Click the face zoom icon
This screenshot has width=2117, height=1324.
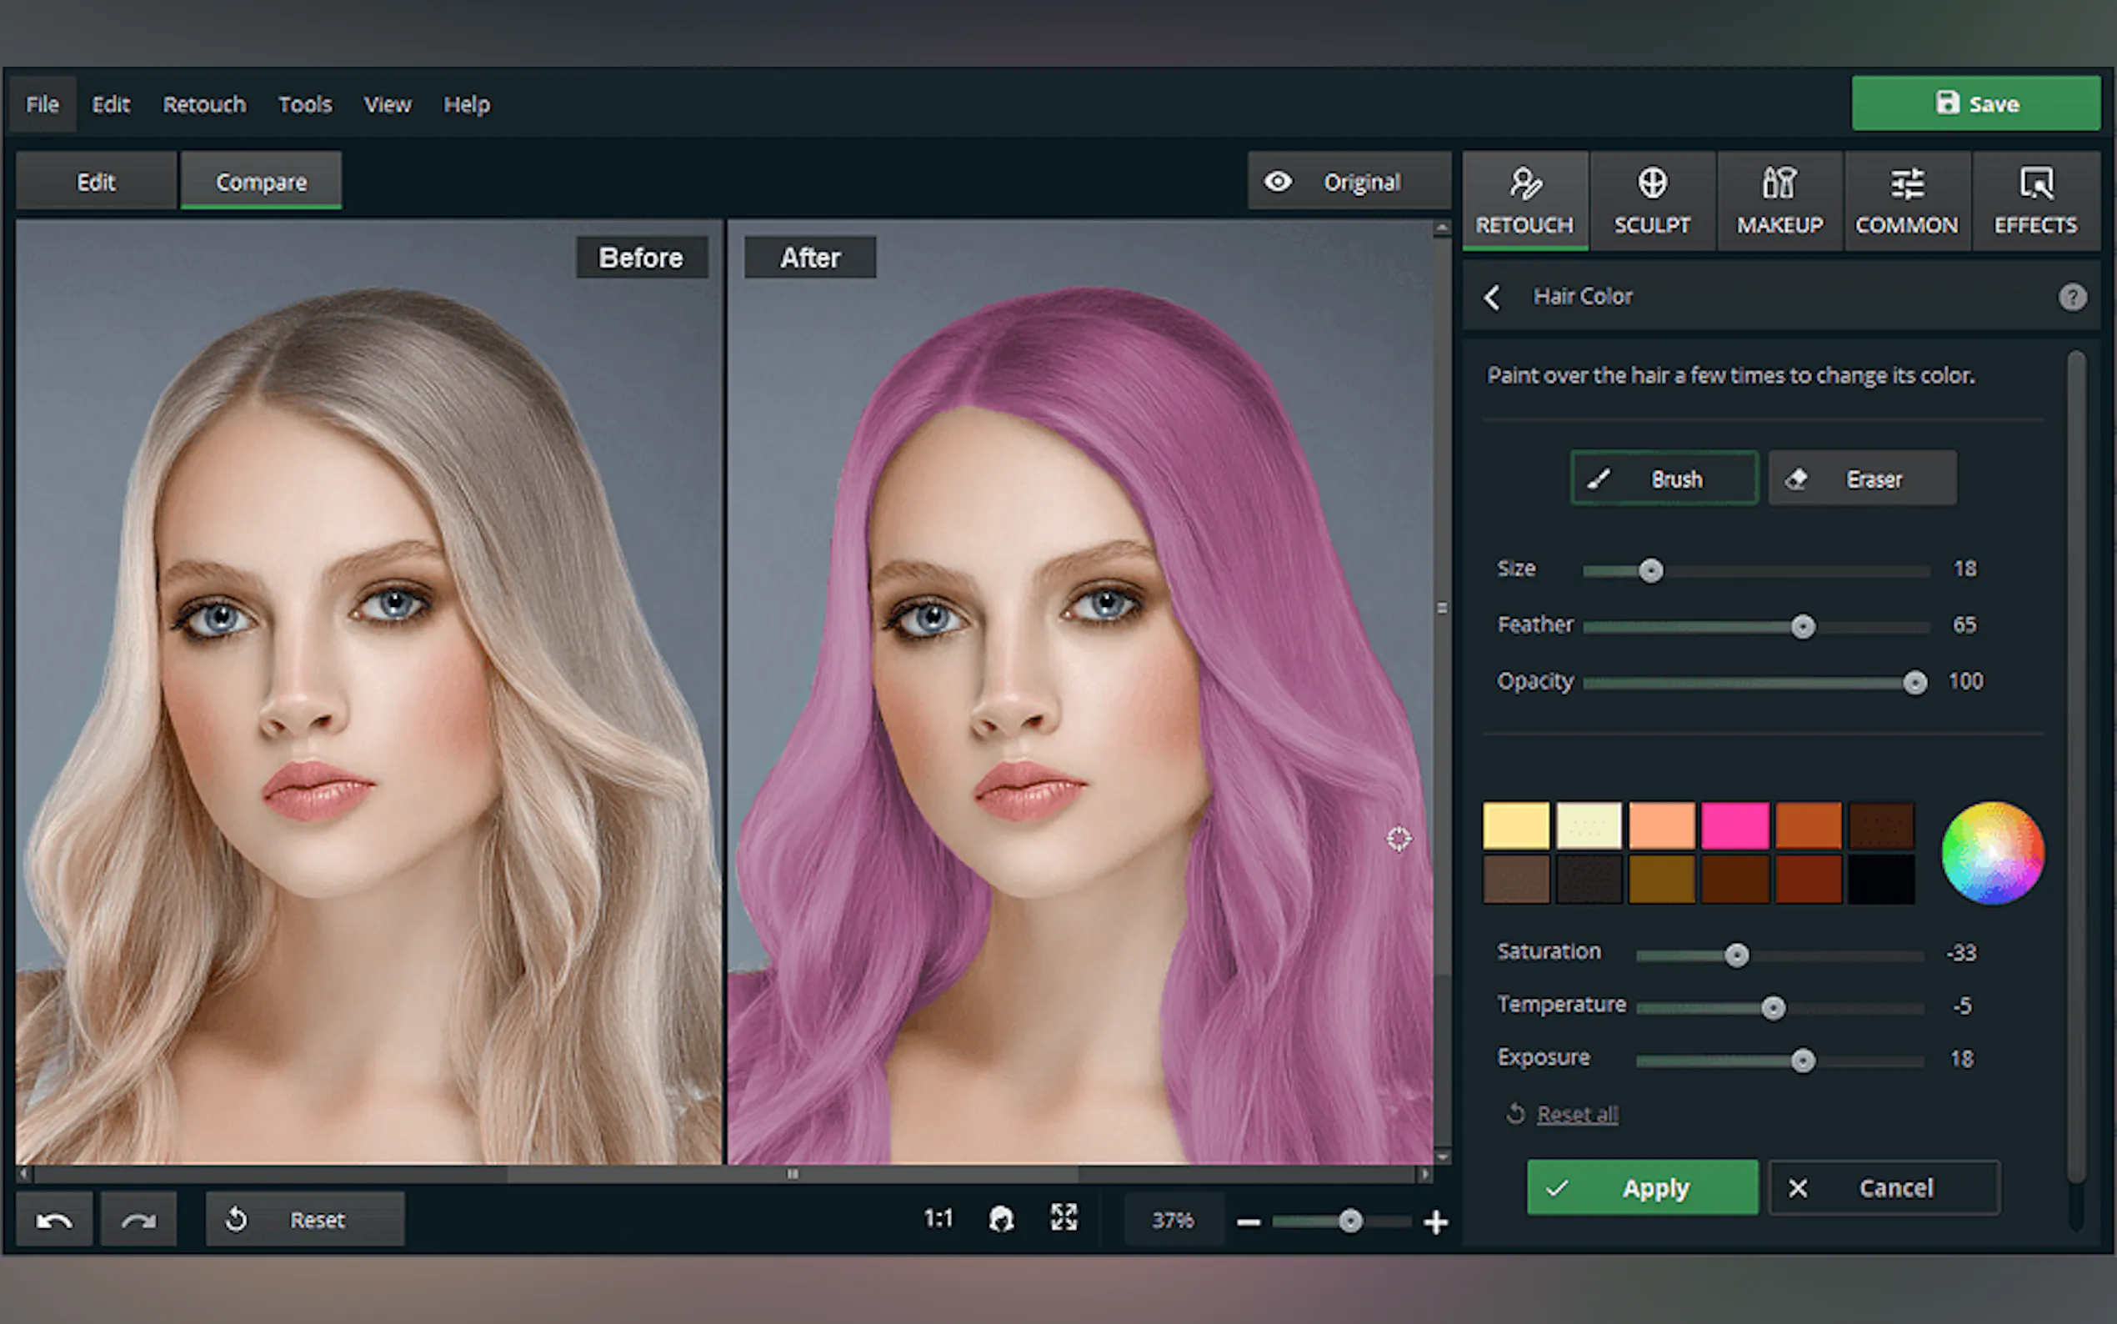pyautogui.click(x=1001, y=1218)
